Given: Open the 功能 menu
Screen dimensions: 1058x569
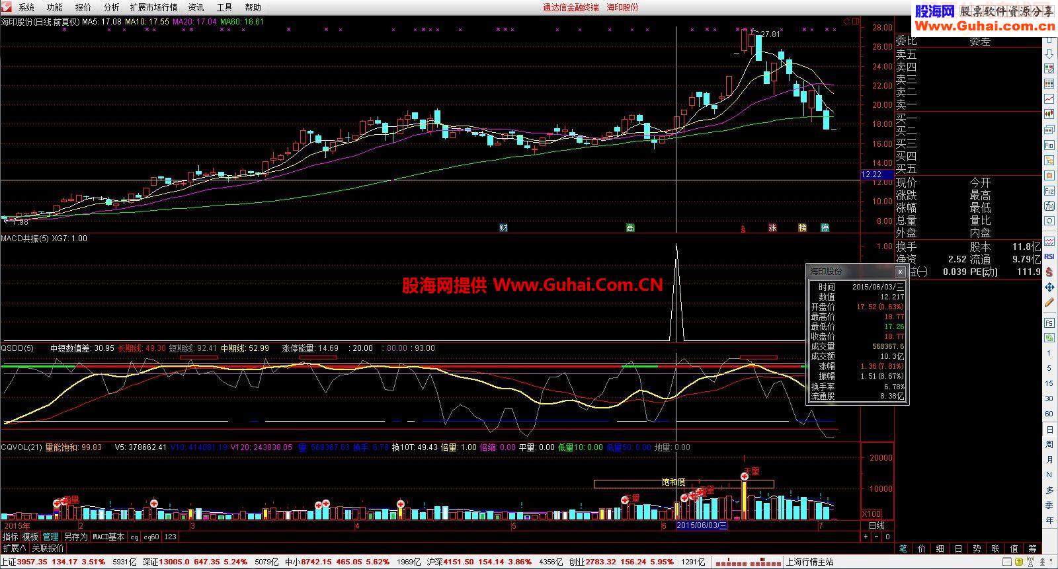Looking at the screenshot, I should [55, 7].
